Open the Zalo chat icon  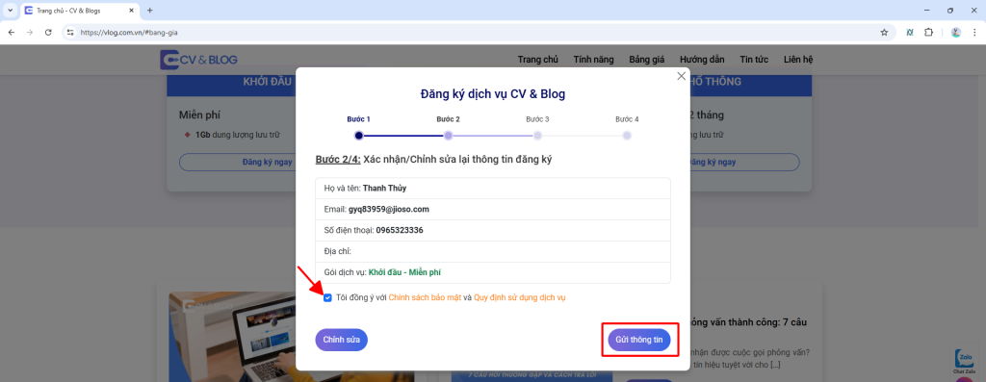point(964,359)
